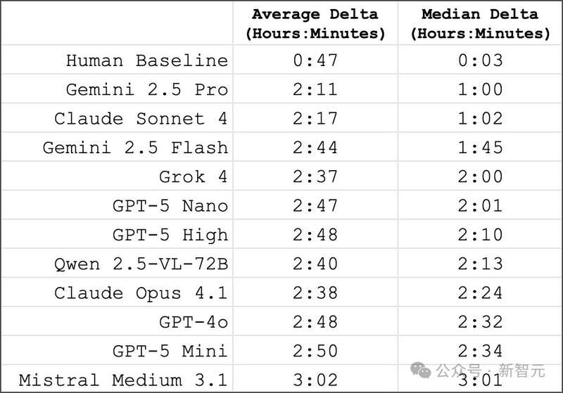
Task: Click the empty top-left header cell
Action: point(117,23)
